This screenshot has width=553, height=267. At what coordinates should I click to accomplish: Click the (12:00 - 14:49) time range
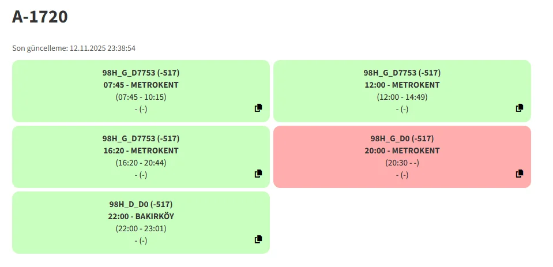click(402, 97)
